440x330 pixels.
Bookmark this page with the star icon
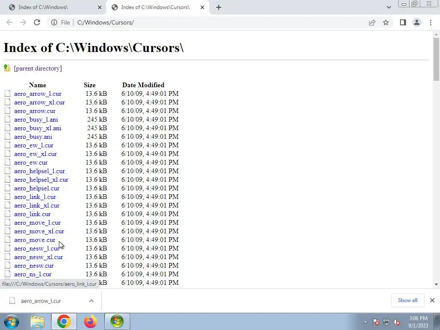coord(386,22)
